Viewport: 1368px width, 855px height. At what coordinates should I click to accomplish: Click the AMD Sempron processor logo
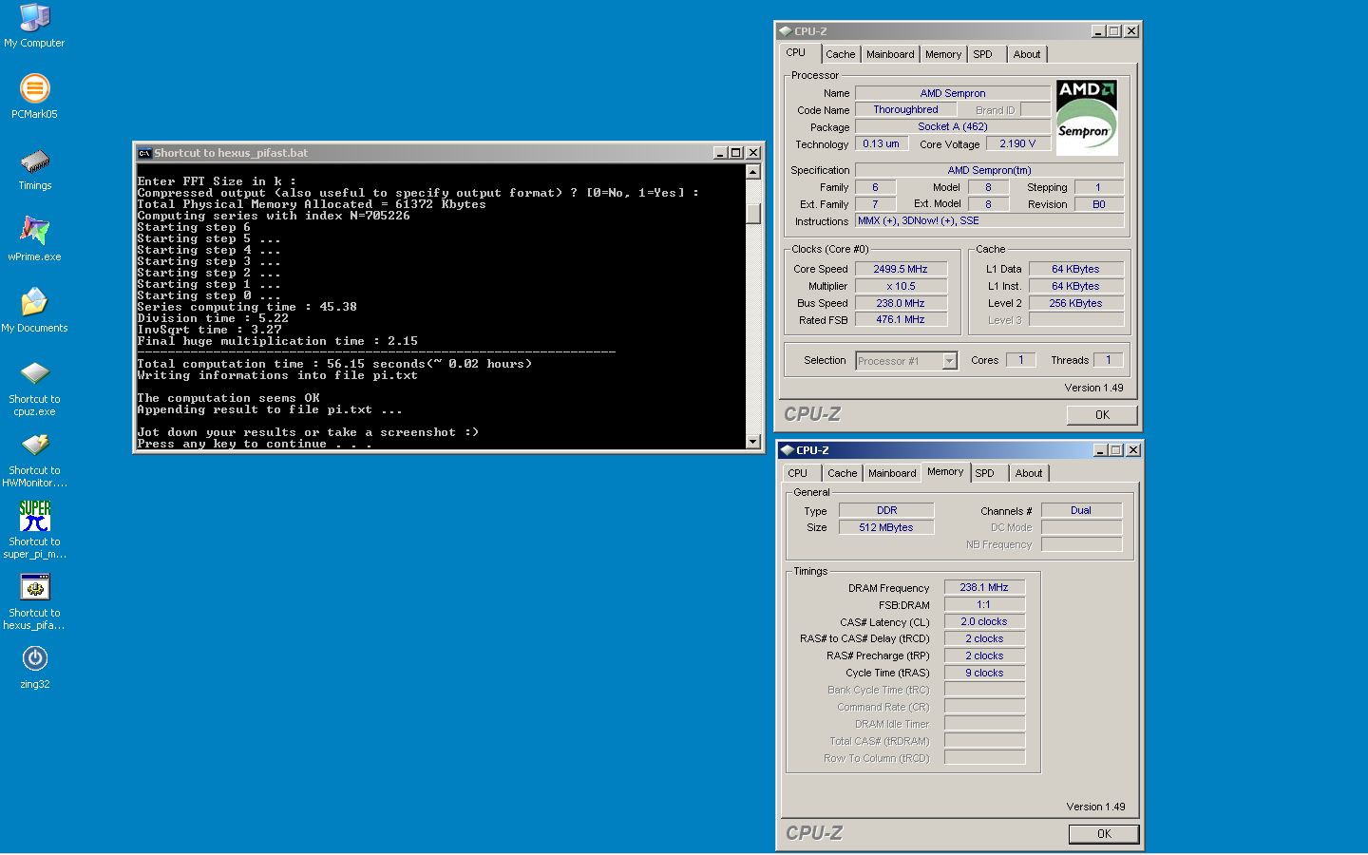pyautogui.click(x=1087, y=118)
